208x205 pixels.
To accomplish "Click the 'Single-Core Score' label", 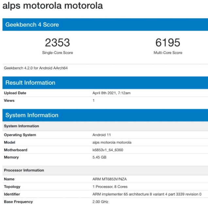I will [x=58, y=53].
